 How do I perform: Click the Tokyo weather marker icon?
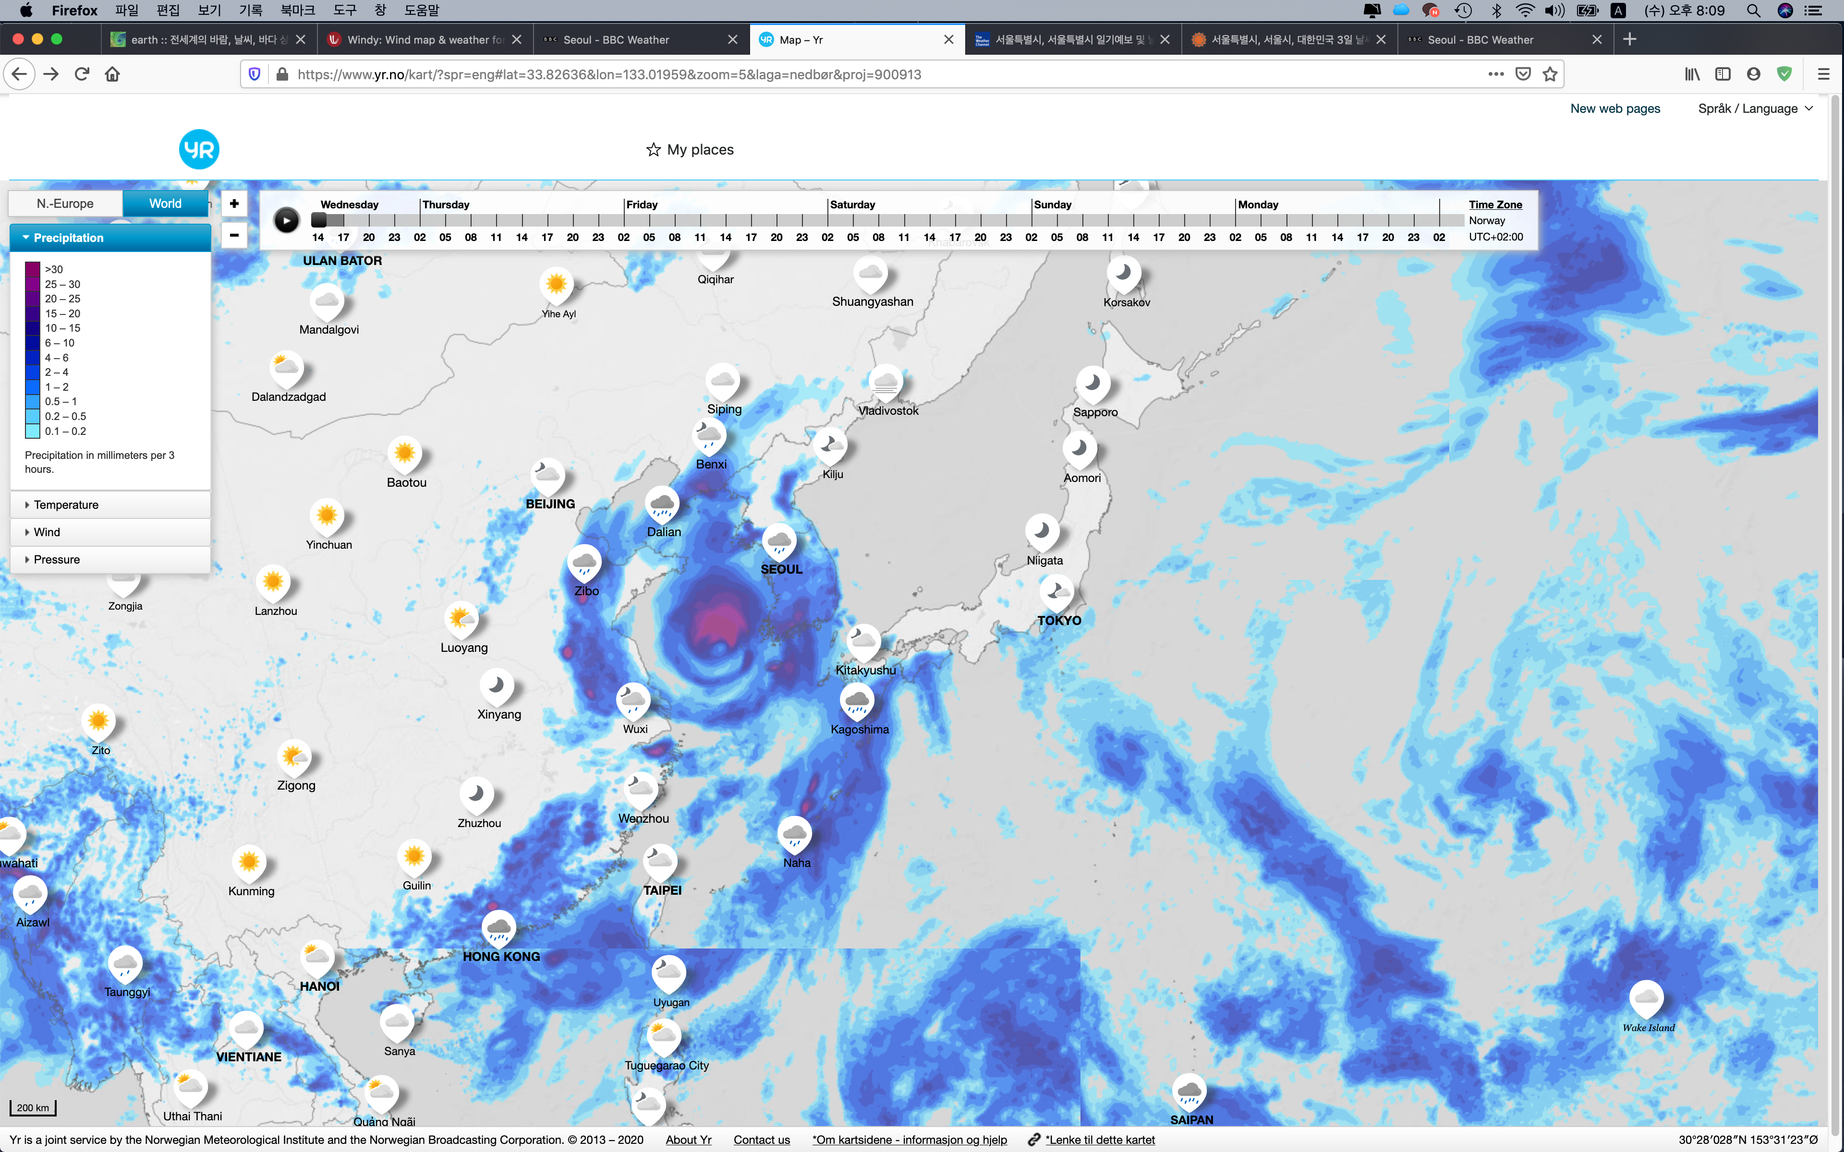(x=1057, y=592)
